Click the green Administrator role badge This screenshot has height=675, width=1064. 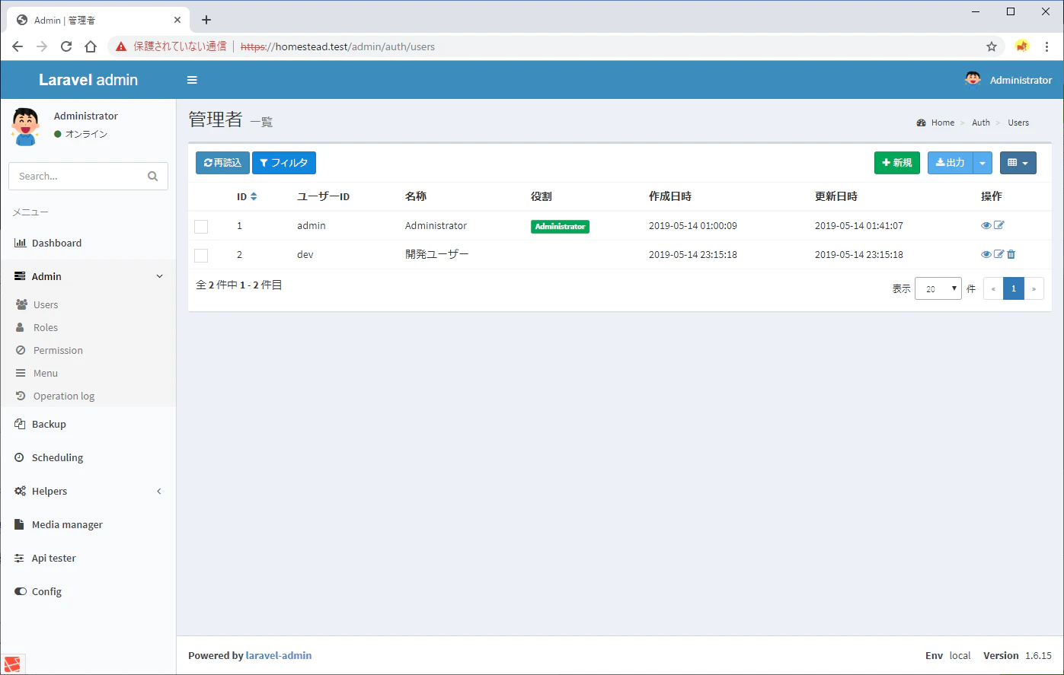(560, 226)
